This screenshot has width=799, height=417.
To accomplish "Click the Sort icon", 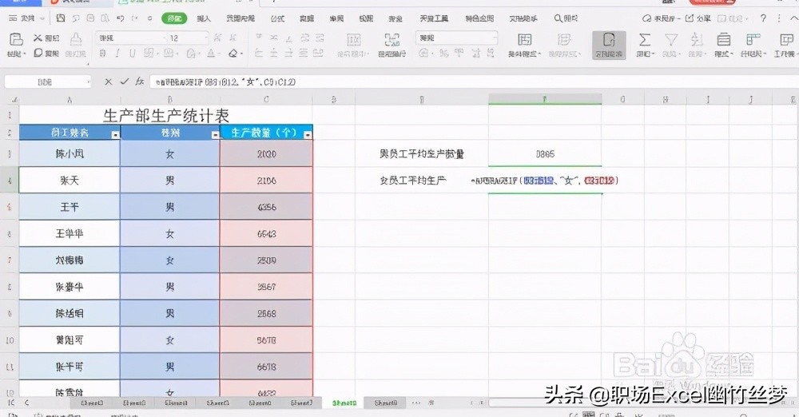I will [x=696, y=39].
